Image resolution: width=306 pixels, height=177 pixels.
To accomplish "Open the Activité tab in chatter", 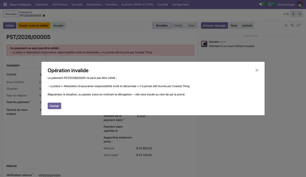I will pos(247,26).
